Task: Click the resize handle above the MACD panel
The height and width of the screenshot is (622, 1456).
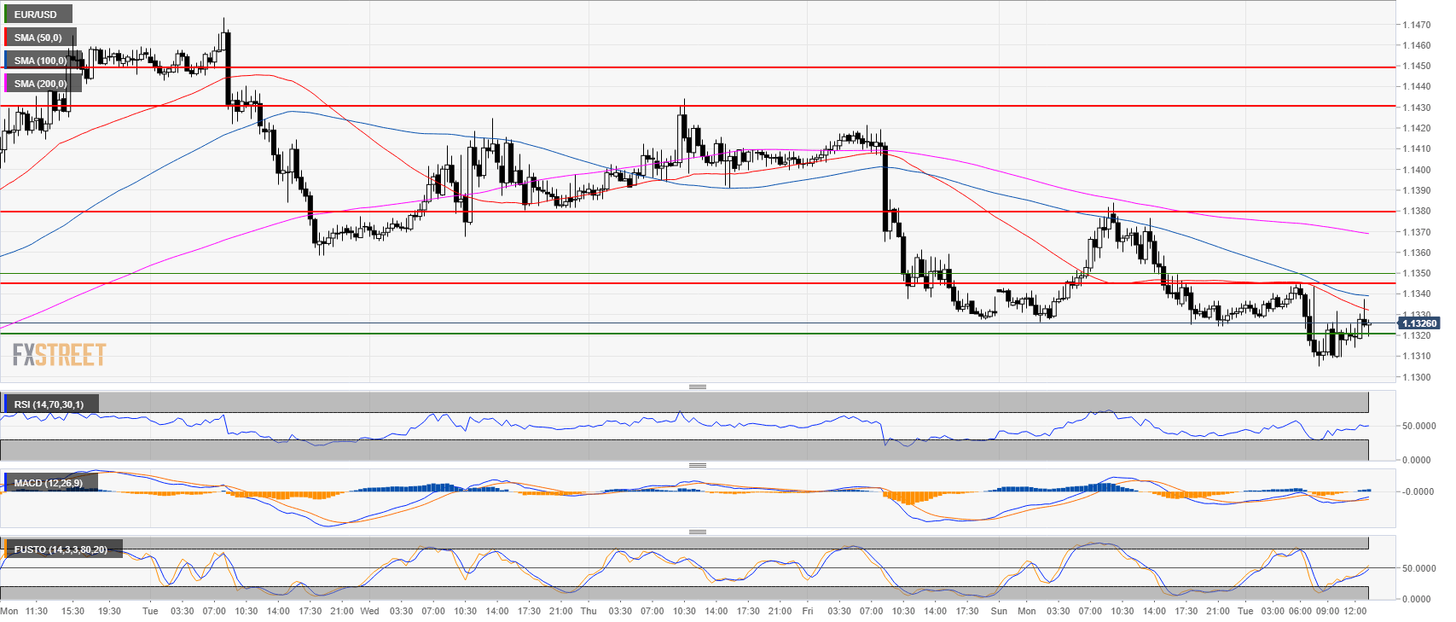Action: pyautogui.click(x=697, y=466)
